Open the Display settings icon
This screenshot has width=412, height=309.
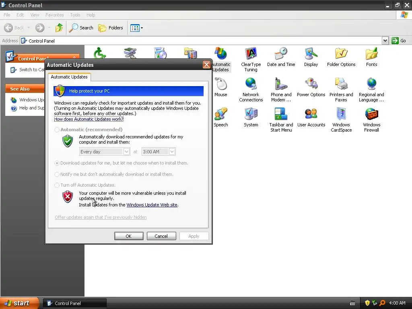coord(311,57)
